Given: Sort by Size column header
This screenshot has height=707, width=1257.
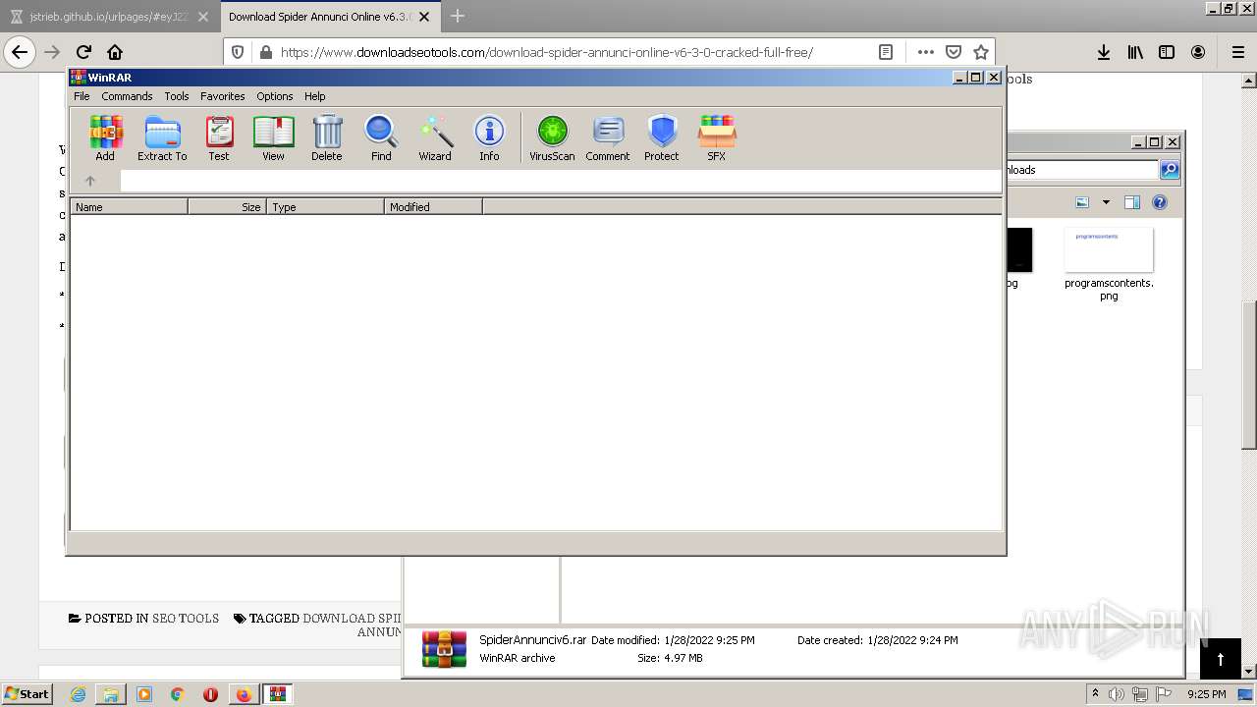Looking at the screenshot, I should [227, 207].
